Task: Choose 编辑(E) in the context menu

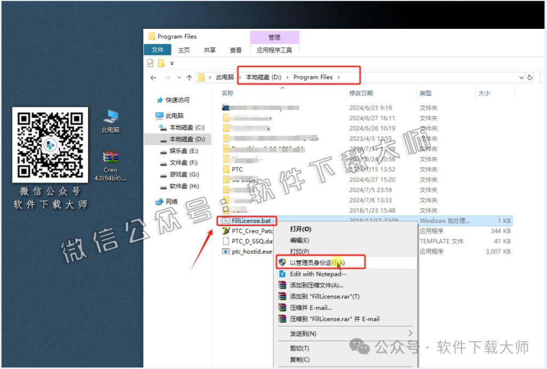Action: pos(299,240)
